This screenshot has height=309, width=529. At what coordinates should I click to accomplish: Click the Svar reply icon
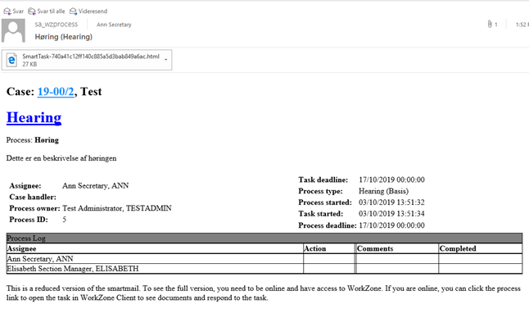coord(7,11)
